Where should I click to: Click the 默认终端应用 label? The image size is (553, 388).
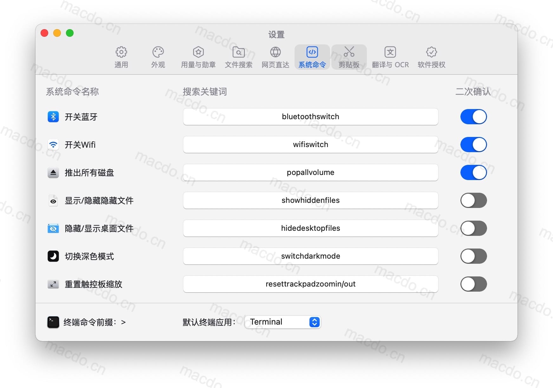pyautogui.click(x=209, y=322)
